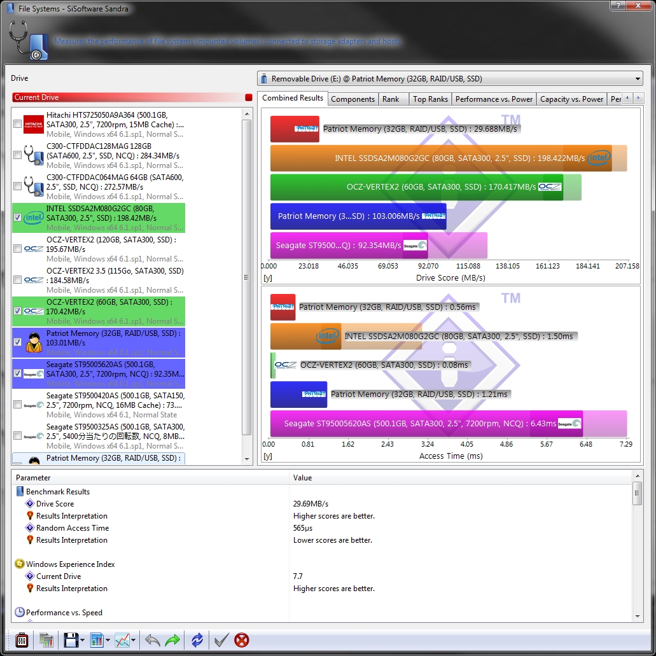Click drive list scroll down arrow
This screenshot has width=656, height=656.
pyautogui.click(x=247, y=459)
